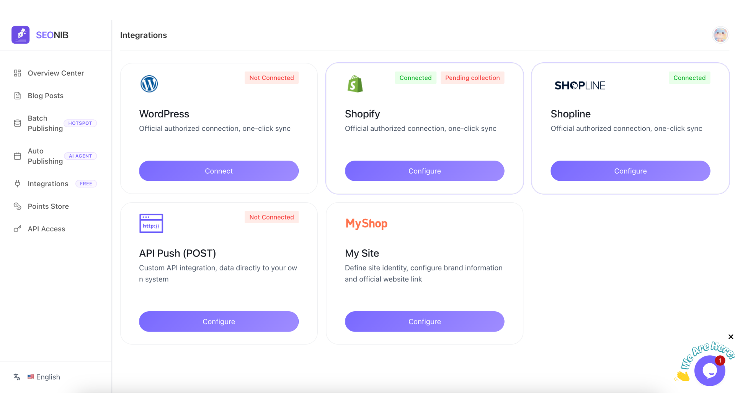Open the live chat bubble

709,371
